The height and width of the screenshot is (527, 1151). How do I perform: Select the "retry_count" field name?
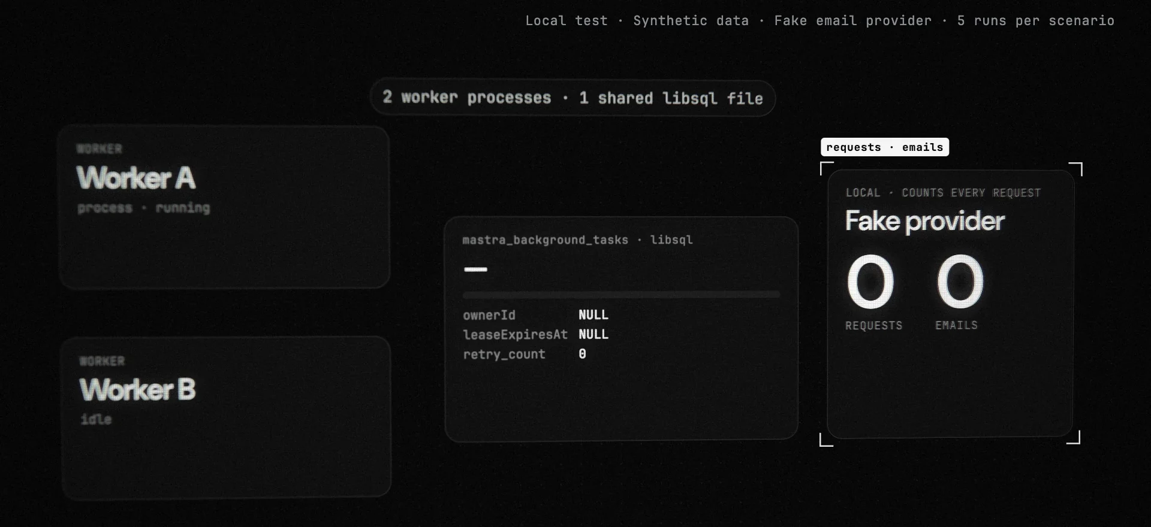tap(504, 355)
